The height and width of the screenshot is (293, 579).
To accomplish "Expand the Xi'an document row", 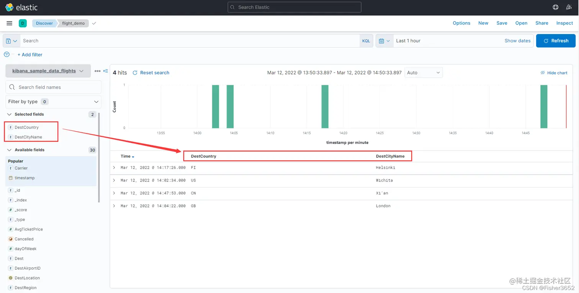I will [x=114, y=193].
